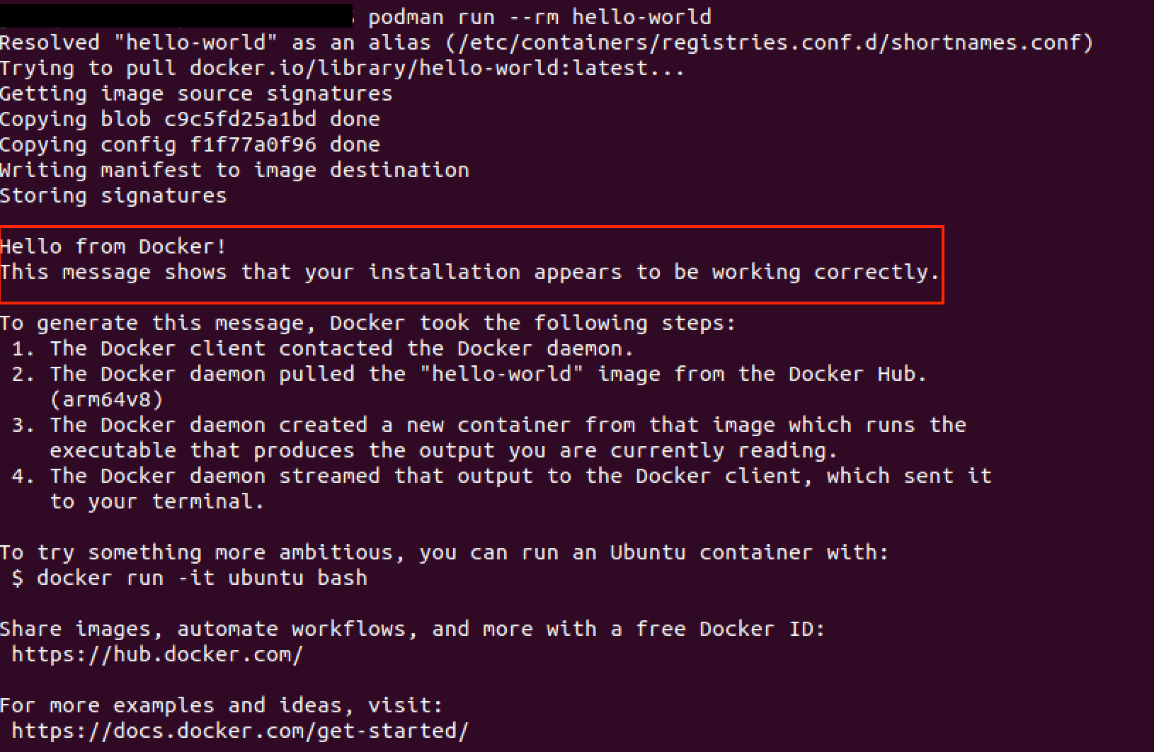Click the redacted black prompt area
Viewport: 1154px width, 752px height.
coord(177,16)
